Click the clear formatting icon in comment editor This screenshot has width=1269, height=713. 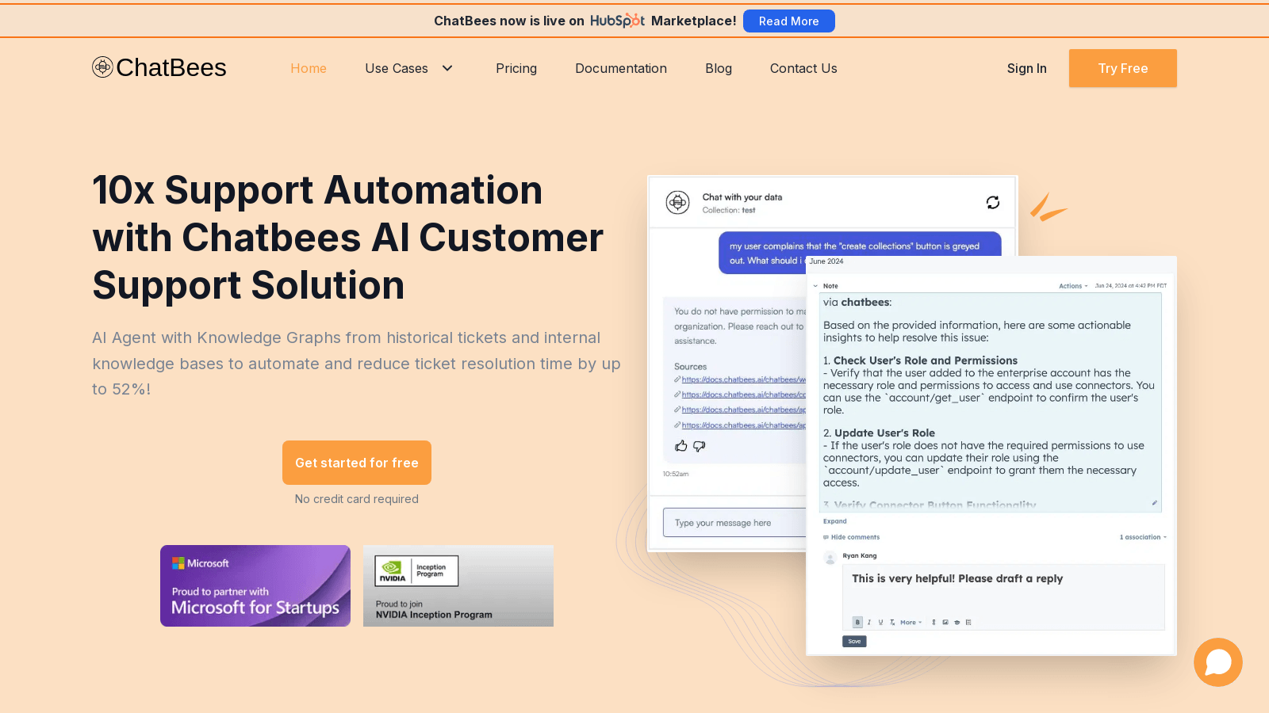tap(892, 623)
